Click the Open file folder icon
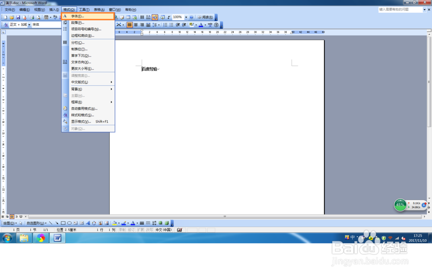Screen dimensions: 432x276 pos(12,17)
